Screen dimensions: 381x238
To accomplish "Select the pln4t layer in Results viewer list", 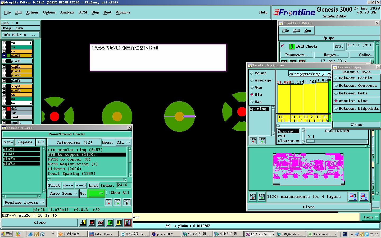I will pyautogui.click(x=21, y=154).
